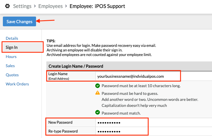Save Changes to the employee

(19, 21)
